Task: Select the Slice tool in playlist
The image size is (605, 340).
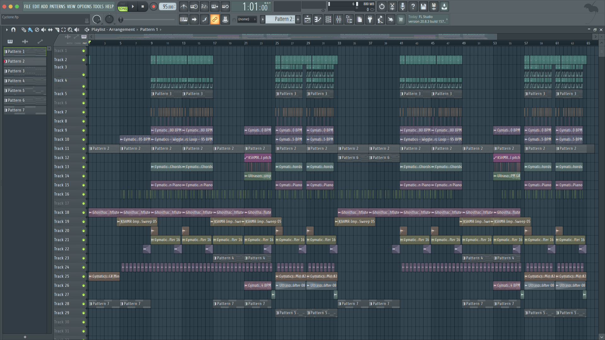Action: pos(57,30)
